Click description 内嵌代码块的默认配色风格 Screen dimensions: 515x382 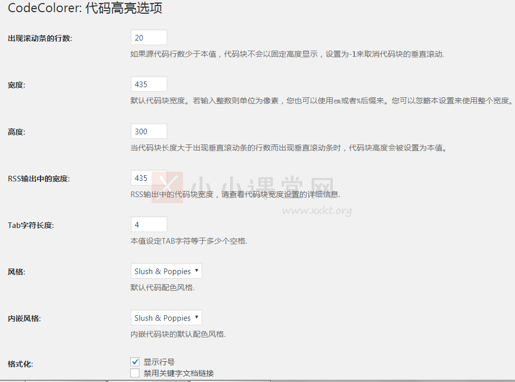pyautogui.click(x=178, y=334)
